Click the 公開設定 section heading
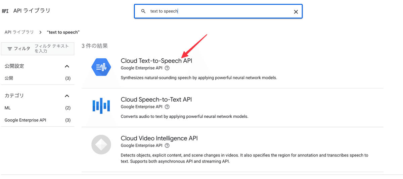 (14, 66)
